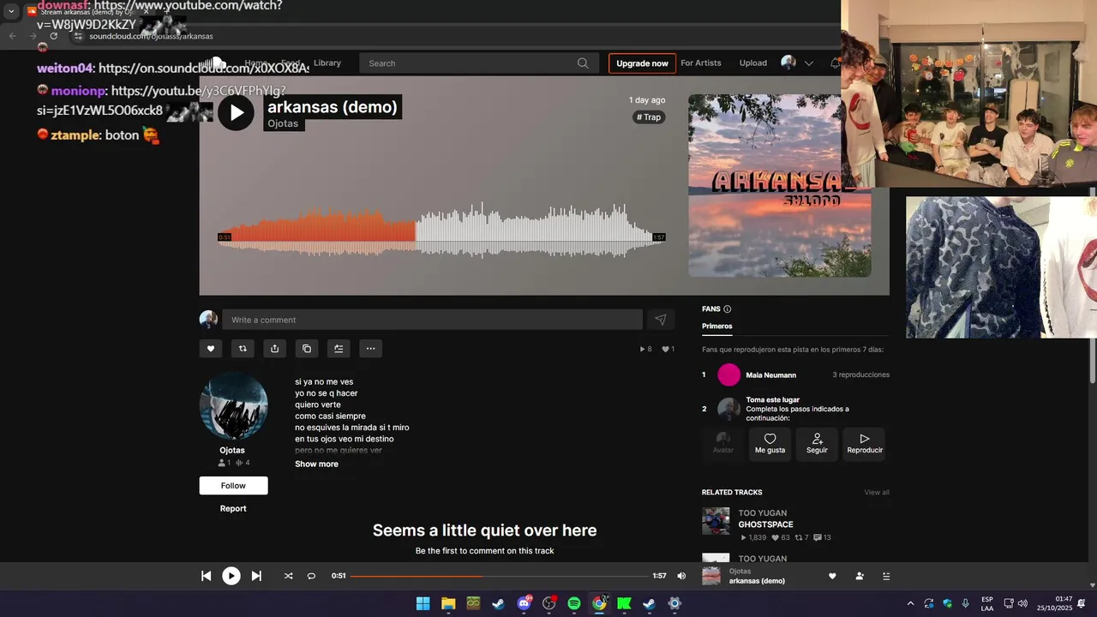
Task: Click the Seguir button
Action: click(817, 444)
